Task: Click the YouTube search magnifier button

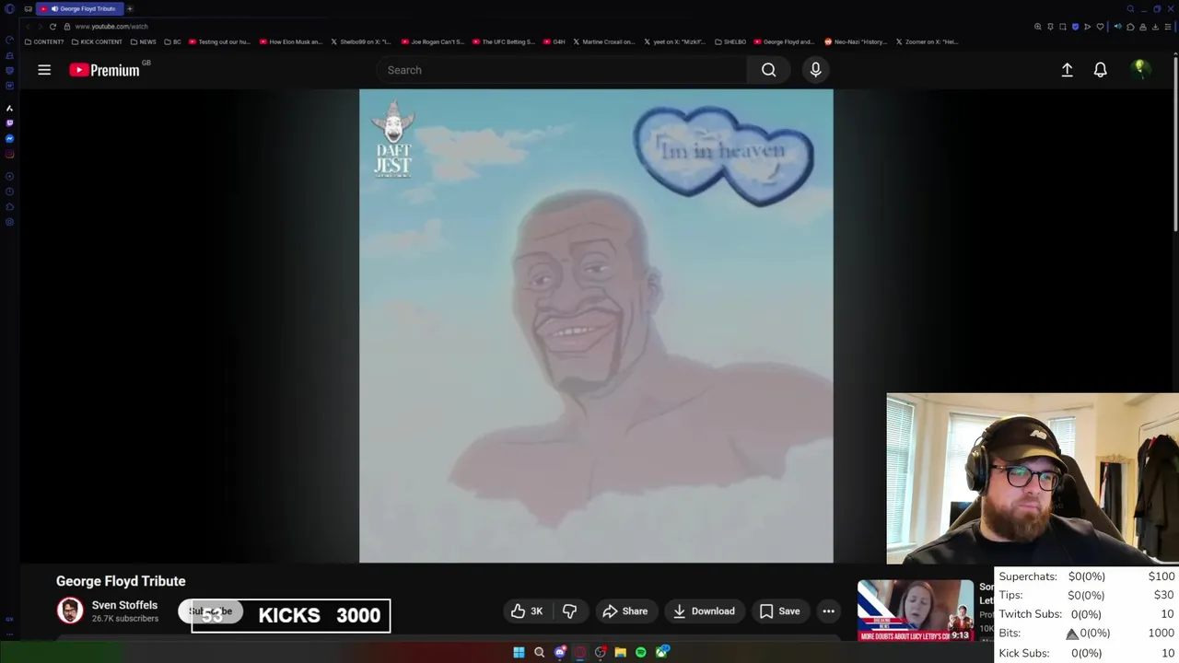Action: pyautogui.click(x=768, y=70)
